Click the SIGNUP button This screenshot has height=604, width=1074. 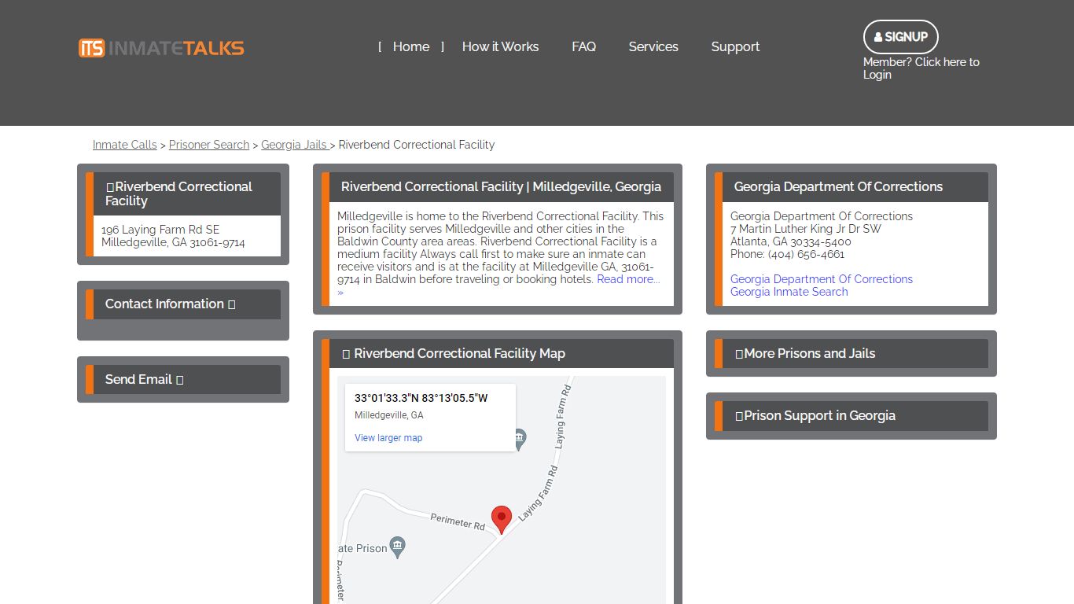pos(900,37)
